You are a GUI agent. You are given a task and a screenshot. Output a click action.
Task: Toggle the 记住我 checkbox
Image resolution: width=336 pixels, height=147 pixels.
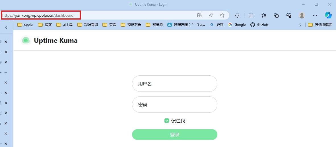[x=167, y=121]
